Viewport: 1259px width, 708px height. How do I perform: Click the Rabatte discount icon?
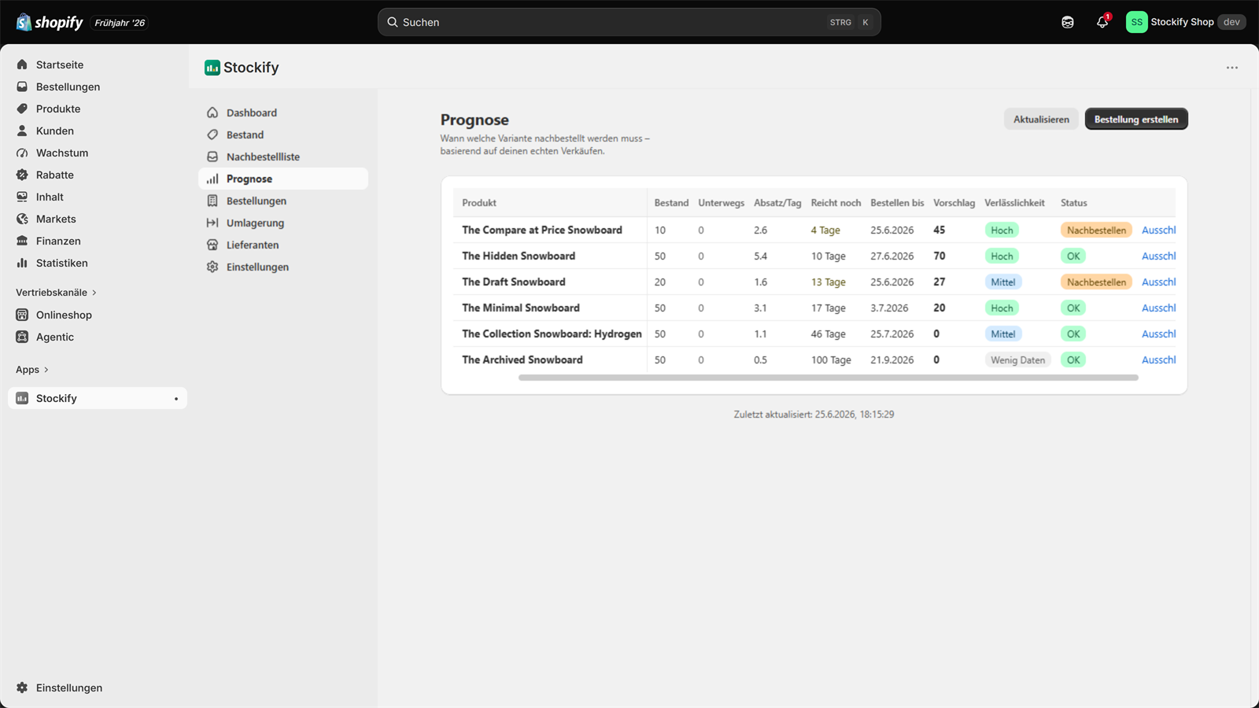[x=22, y=175]
